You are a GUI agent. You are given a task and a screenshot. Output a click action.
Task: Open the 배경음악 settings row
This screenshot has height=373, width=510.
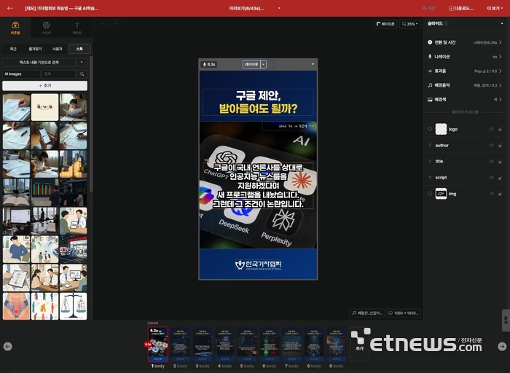click(x=465, y=85)
